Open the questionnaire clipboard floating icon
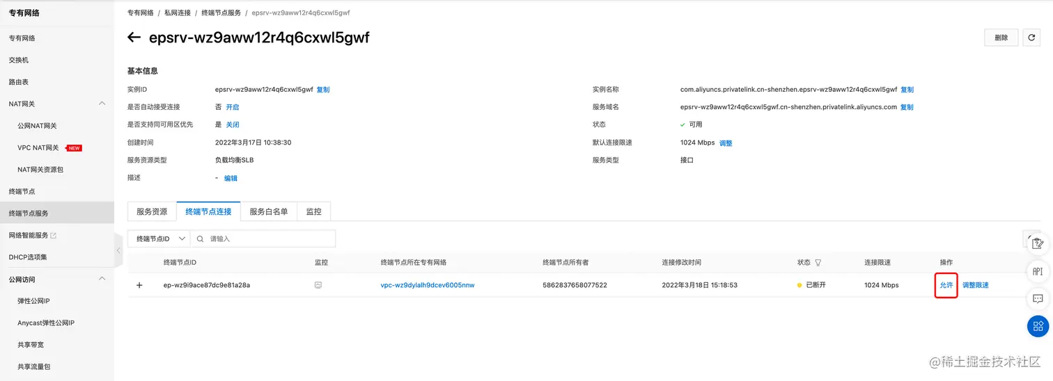 point(1038,243)
